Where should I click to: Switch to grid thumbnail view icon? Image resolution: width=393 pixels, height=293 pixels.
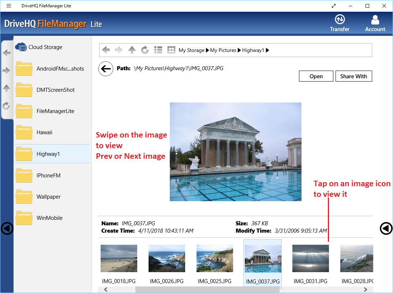171,50
